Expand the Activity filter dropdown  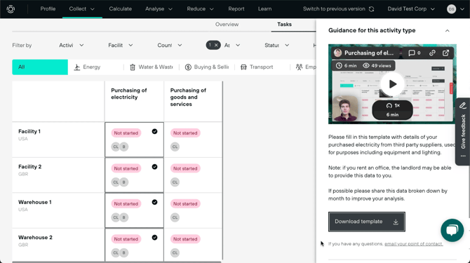pos(72,45)
